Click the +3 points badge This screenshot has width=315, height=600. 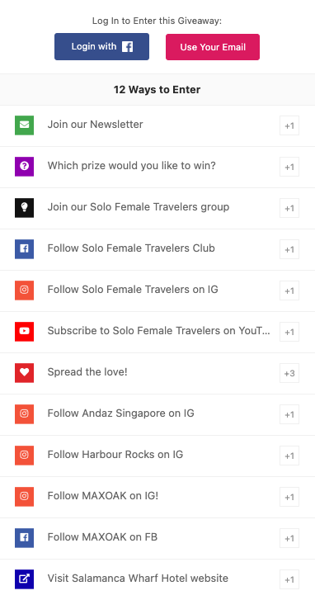(289, 374)
